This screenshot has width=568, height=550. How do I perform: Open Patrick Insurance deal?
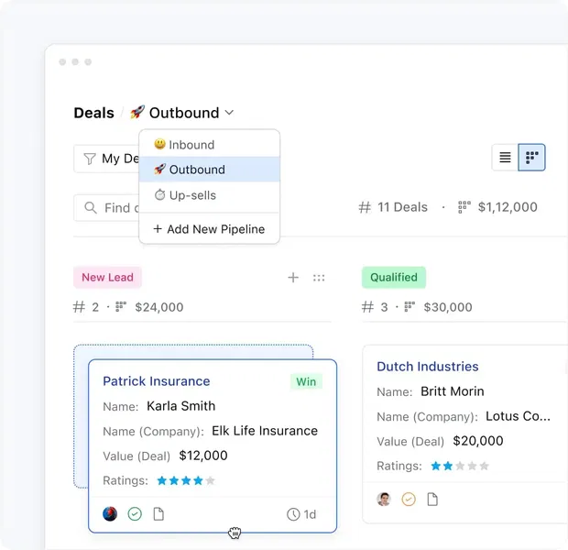pos(156,381)
